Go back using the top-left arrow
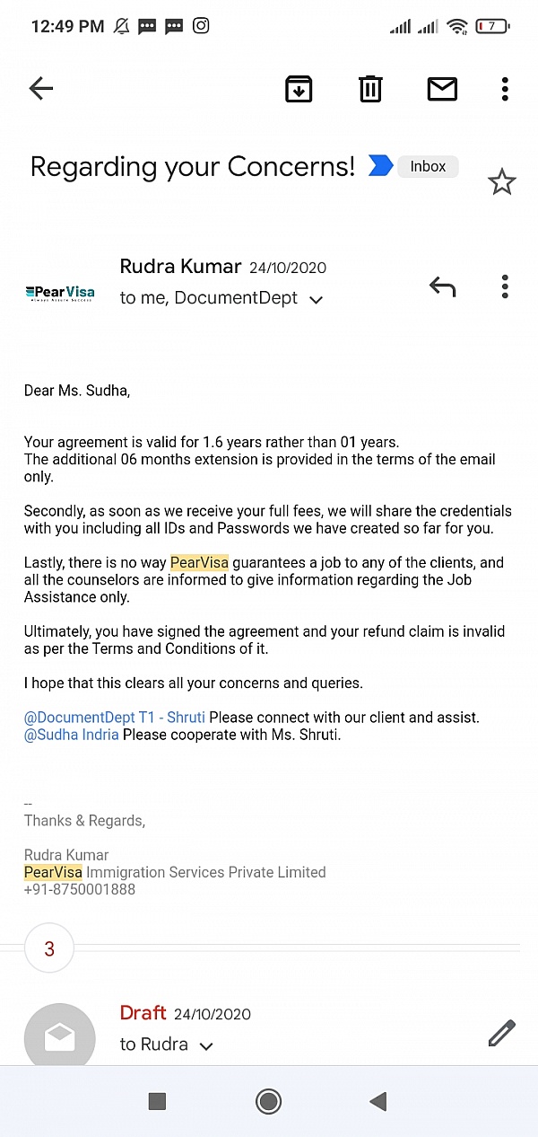 click(41, 88)
